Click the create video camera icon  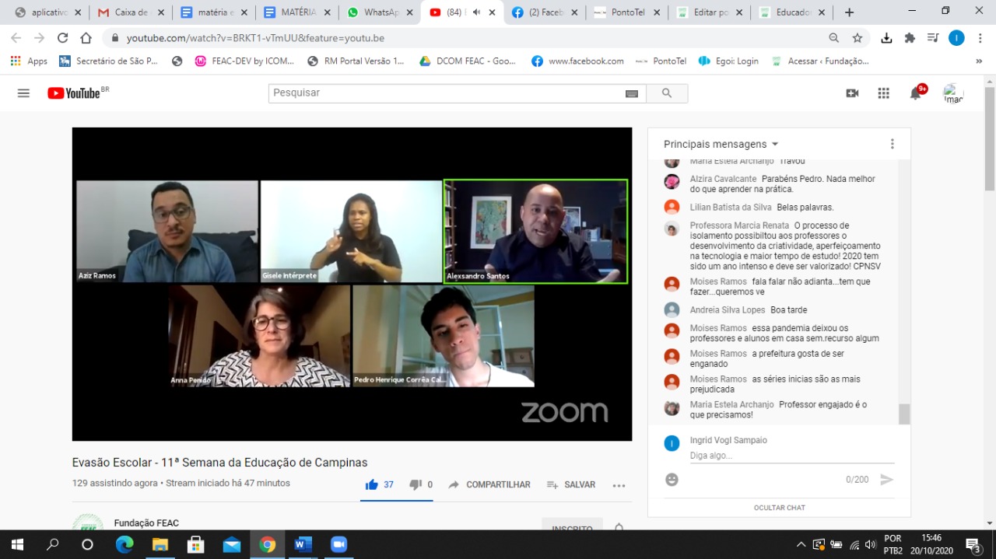(852, 93)
